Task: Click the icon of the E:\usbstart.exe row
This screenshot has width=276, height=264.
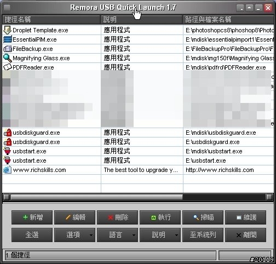Action: click(x=7, y=160)
